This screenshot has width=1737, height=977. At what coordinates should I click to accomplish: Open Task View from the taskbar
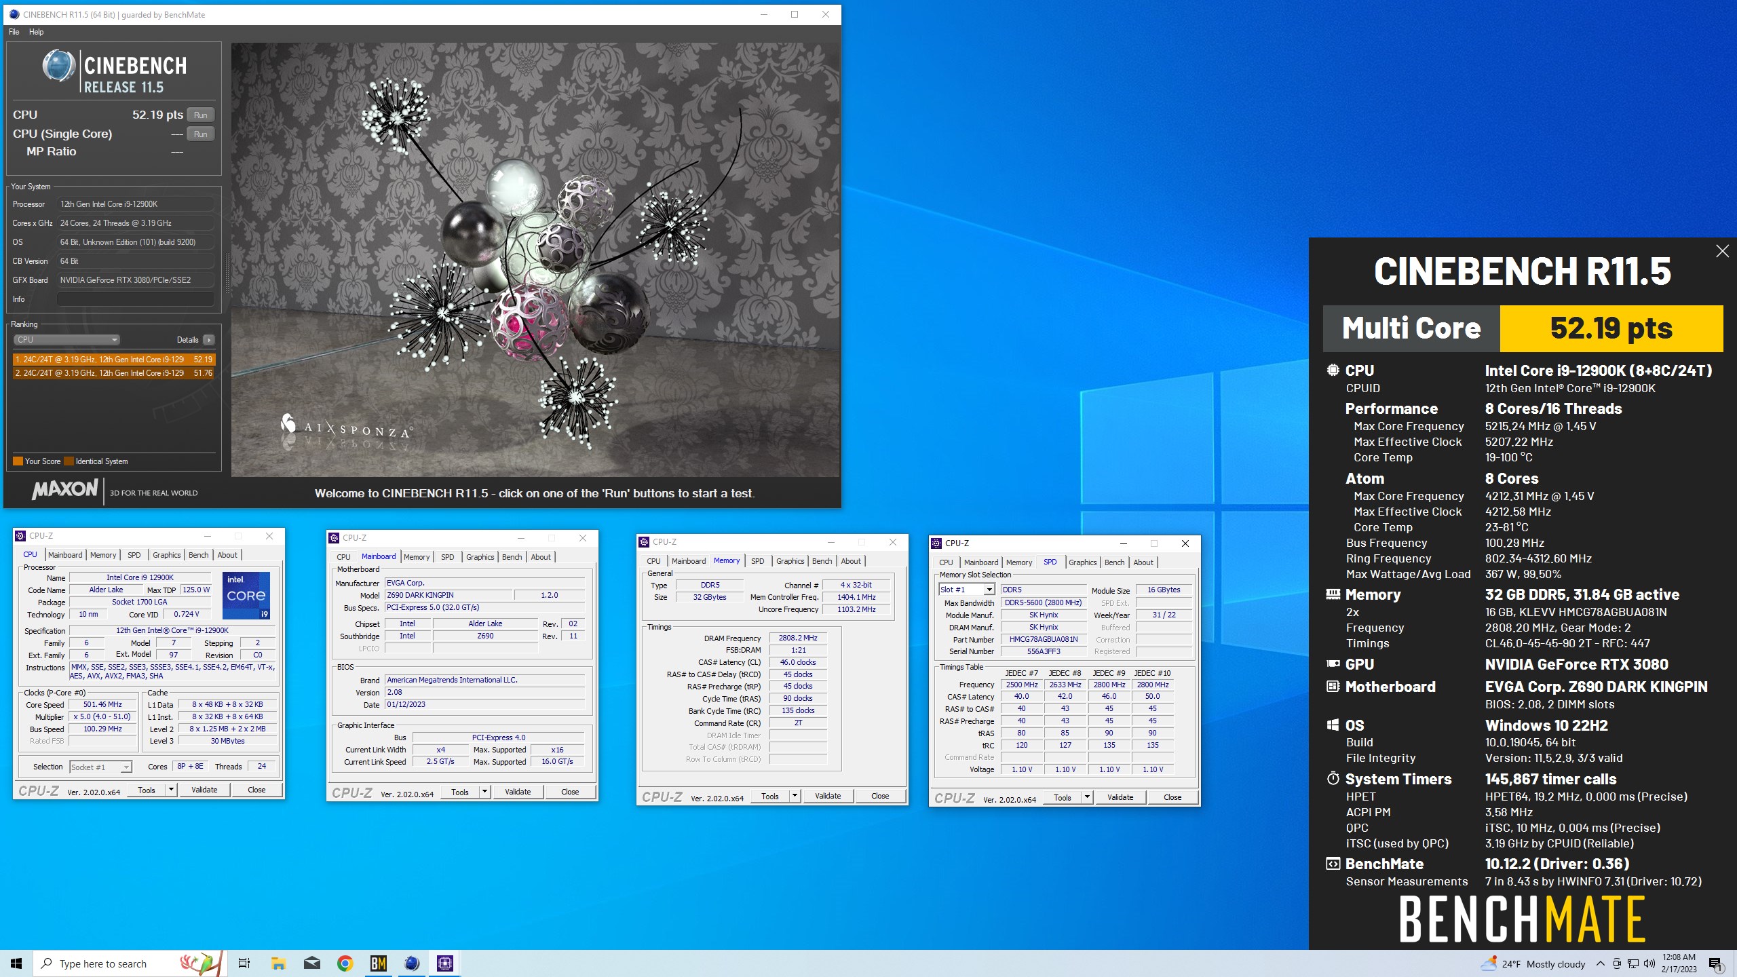point(244,963)
